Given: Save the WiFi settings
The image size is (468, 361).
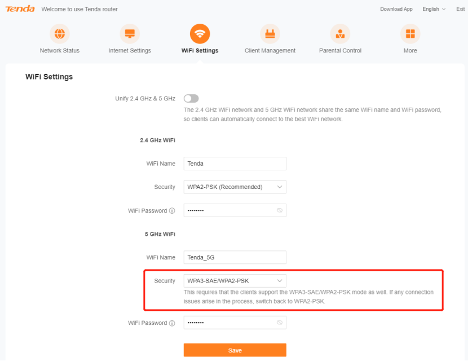Looking at the screenshot, I should click(235, 350).
